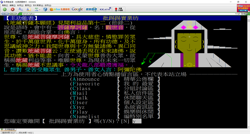Click the HiNet hifree advertisement banner
This screenshot has width=250, height=134.
[x=243, y=8]
